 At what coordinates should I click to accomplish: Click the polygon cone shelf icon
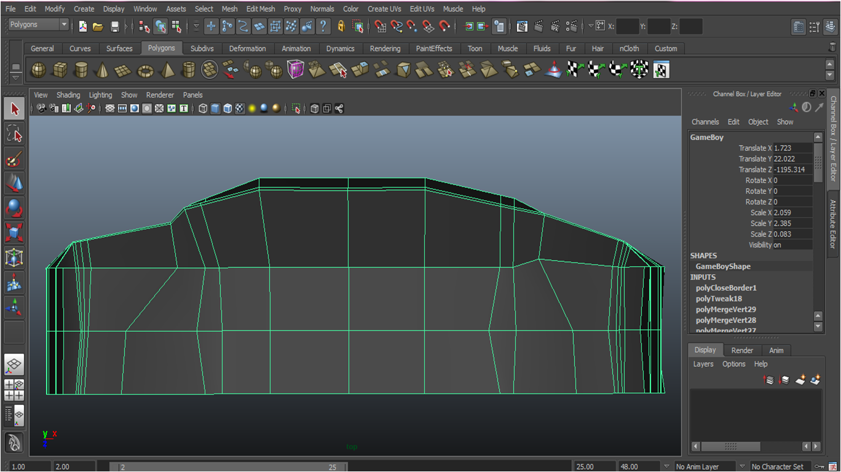pyautogui.click(x=102, y=70)
